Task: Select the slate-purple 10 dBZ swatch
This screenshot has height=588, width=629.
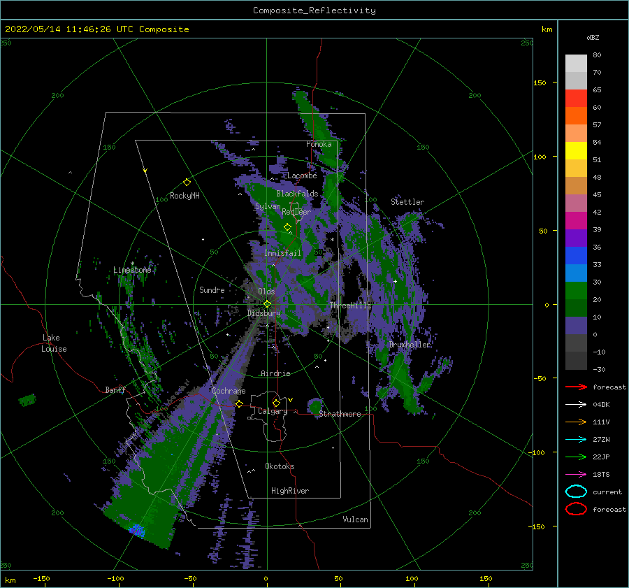Action: (576, 326)
